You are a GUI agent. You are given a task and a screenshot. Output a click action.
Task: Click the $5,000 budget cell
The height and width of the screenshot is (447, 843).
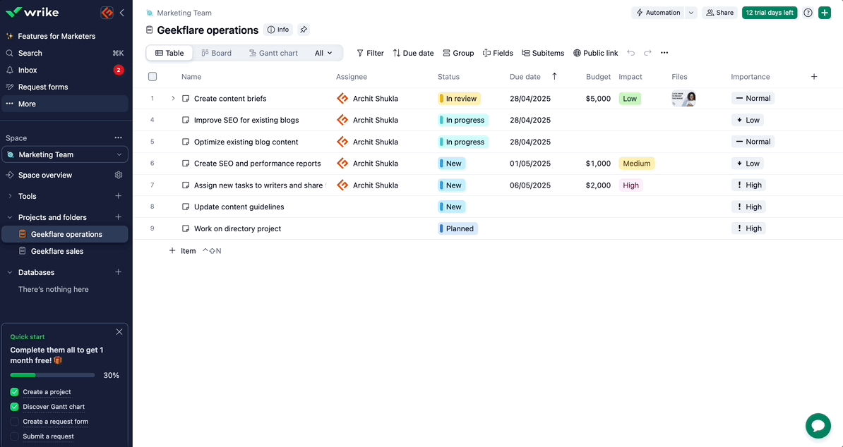pos(599,99)
